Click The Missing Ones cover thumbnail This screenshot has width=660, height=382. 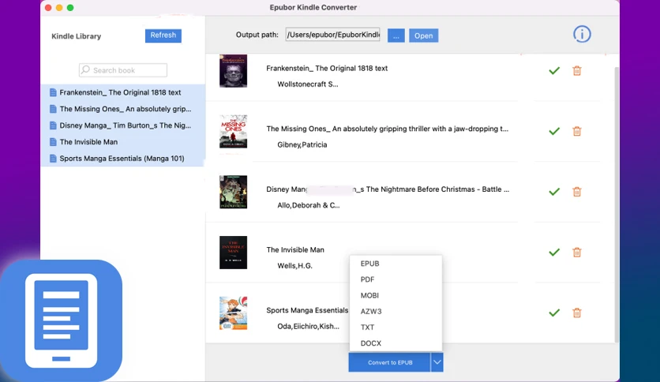(233, 131)
